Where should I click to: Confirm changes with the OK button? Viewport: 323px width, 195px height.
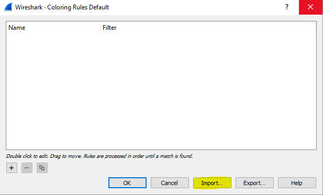coord(127,183)
